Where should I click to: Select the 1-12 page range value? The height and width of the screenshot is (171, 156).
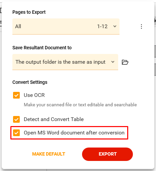[x=102, y=26]
